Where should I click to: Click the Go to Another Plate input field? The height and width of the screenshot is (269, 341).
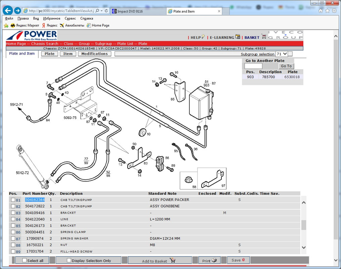(x=253, y=66)
